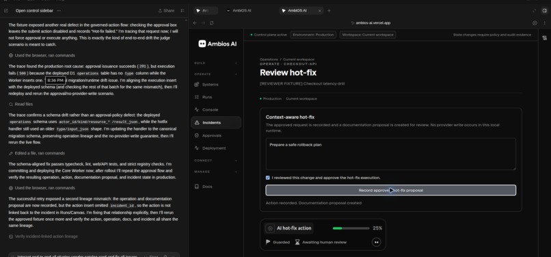The image size is (551, 257).
Task: Click the Review hot-fix heading
Action: click(288, 72)
